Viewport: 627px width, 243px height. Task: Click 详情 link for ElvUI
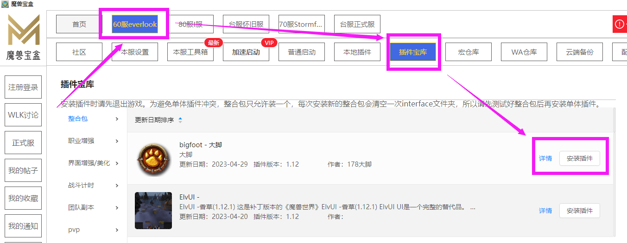click(545, 211)
